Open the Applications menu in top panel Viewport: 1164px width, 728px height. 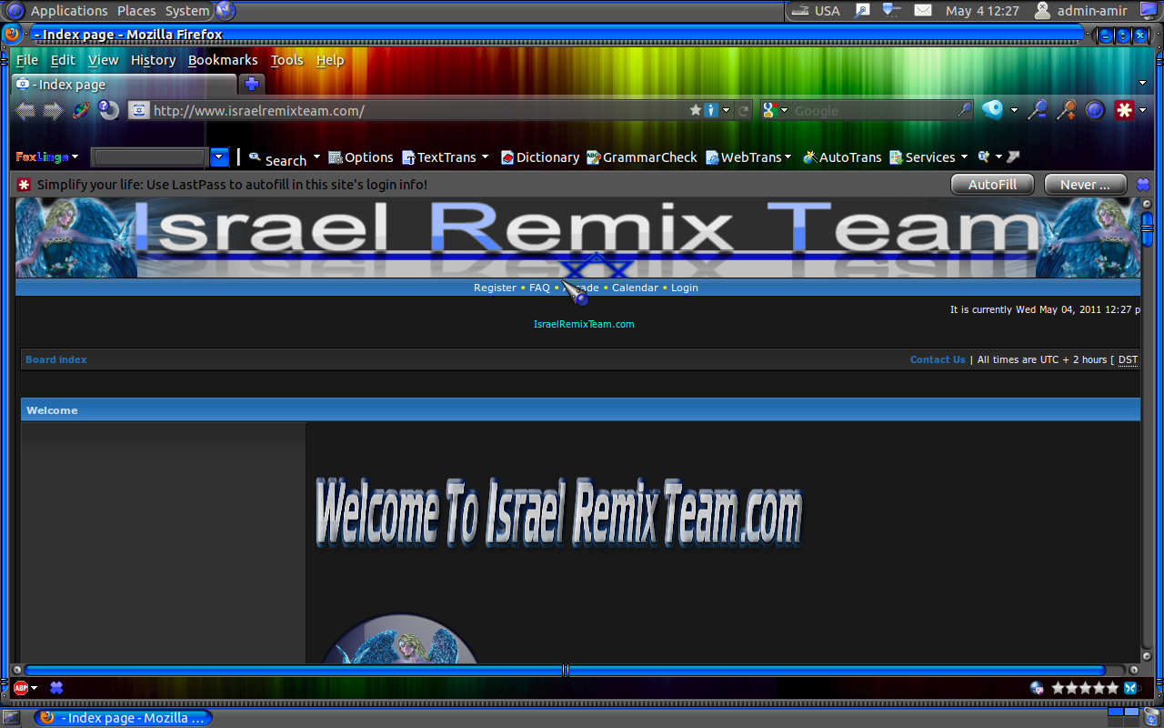coord(69,11)
